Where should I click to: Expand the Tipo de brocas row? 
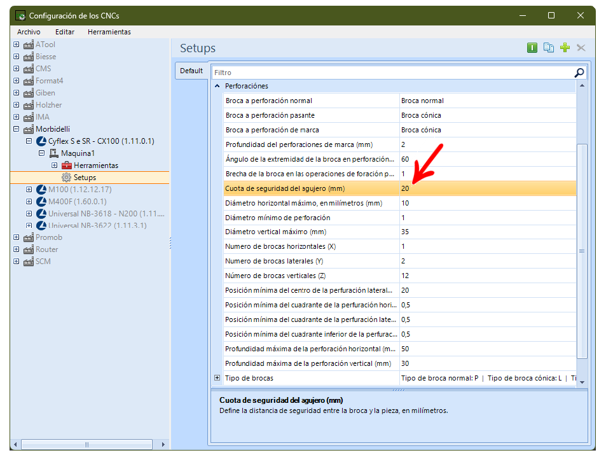pos(217,378)
